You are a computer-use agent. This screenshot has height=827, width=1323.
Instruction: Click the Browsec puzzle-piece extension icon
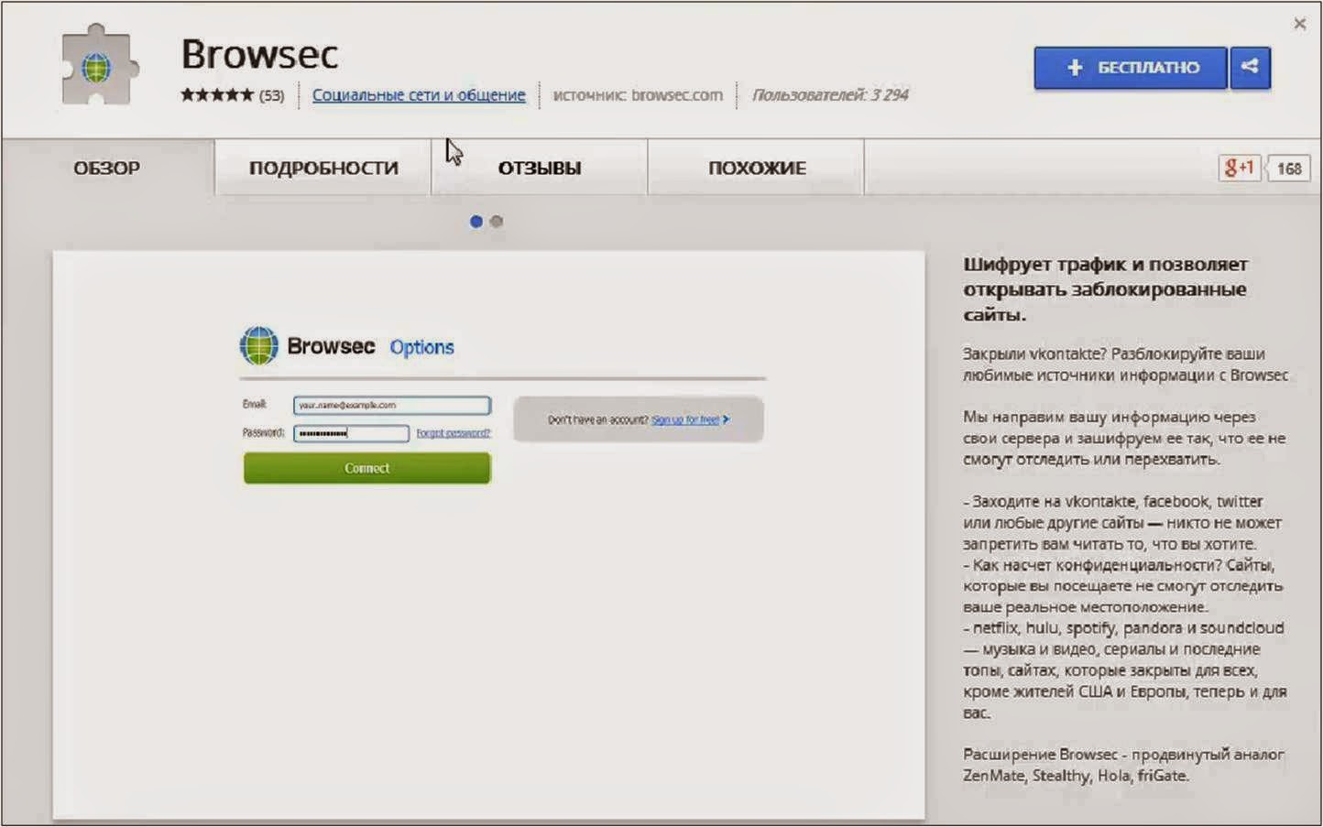[99, 67]
